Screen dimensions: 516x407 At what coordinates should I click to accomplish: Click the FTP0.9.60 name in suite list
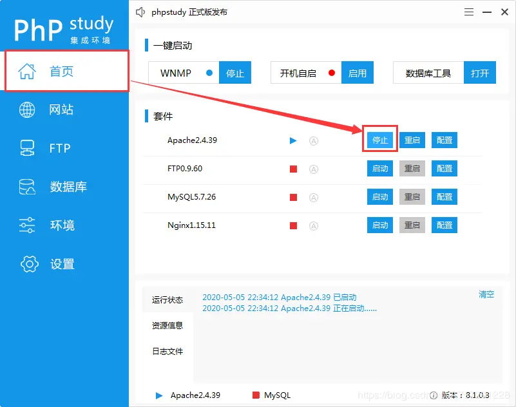185,169
